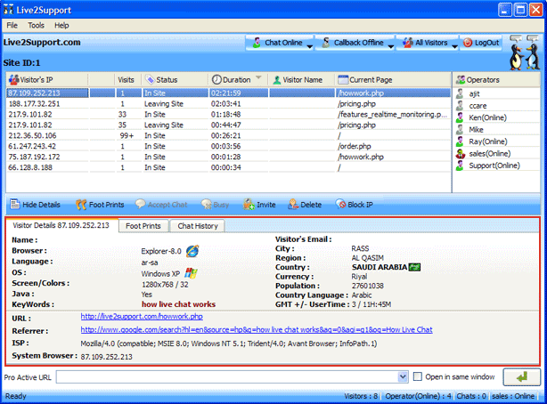Select visitor row 75.187.192.172

[x=228, y=157]
